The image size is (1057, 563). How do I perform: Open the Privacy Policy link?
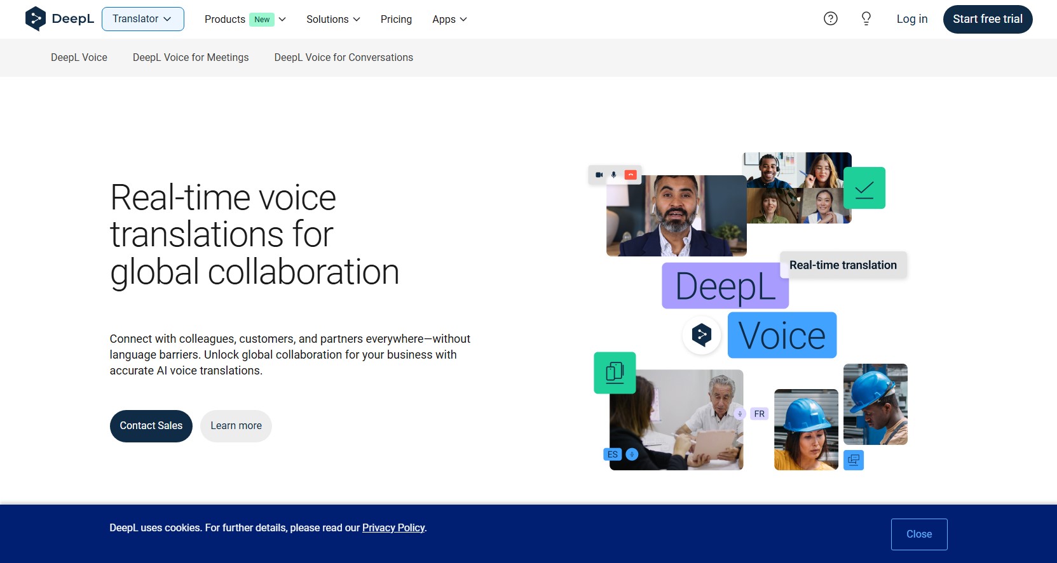click(393, 528)
